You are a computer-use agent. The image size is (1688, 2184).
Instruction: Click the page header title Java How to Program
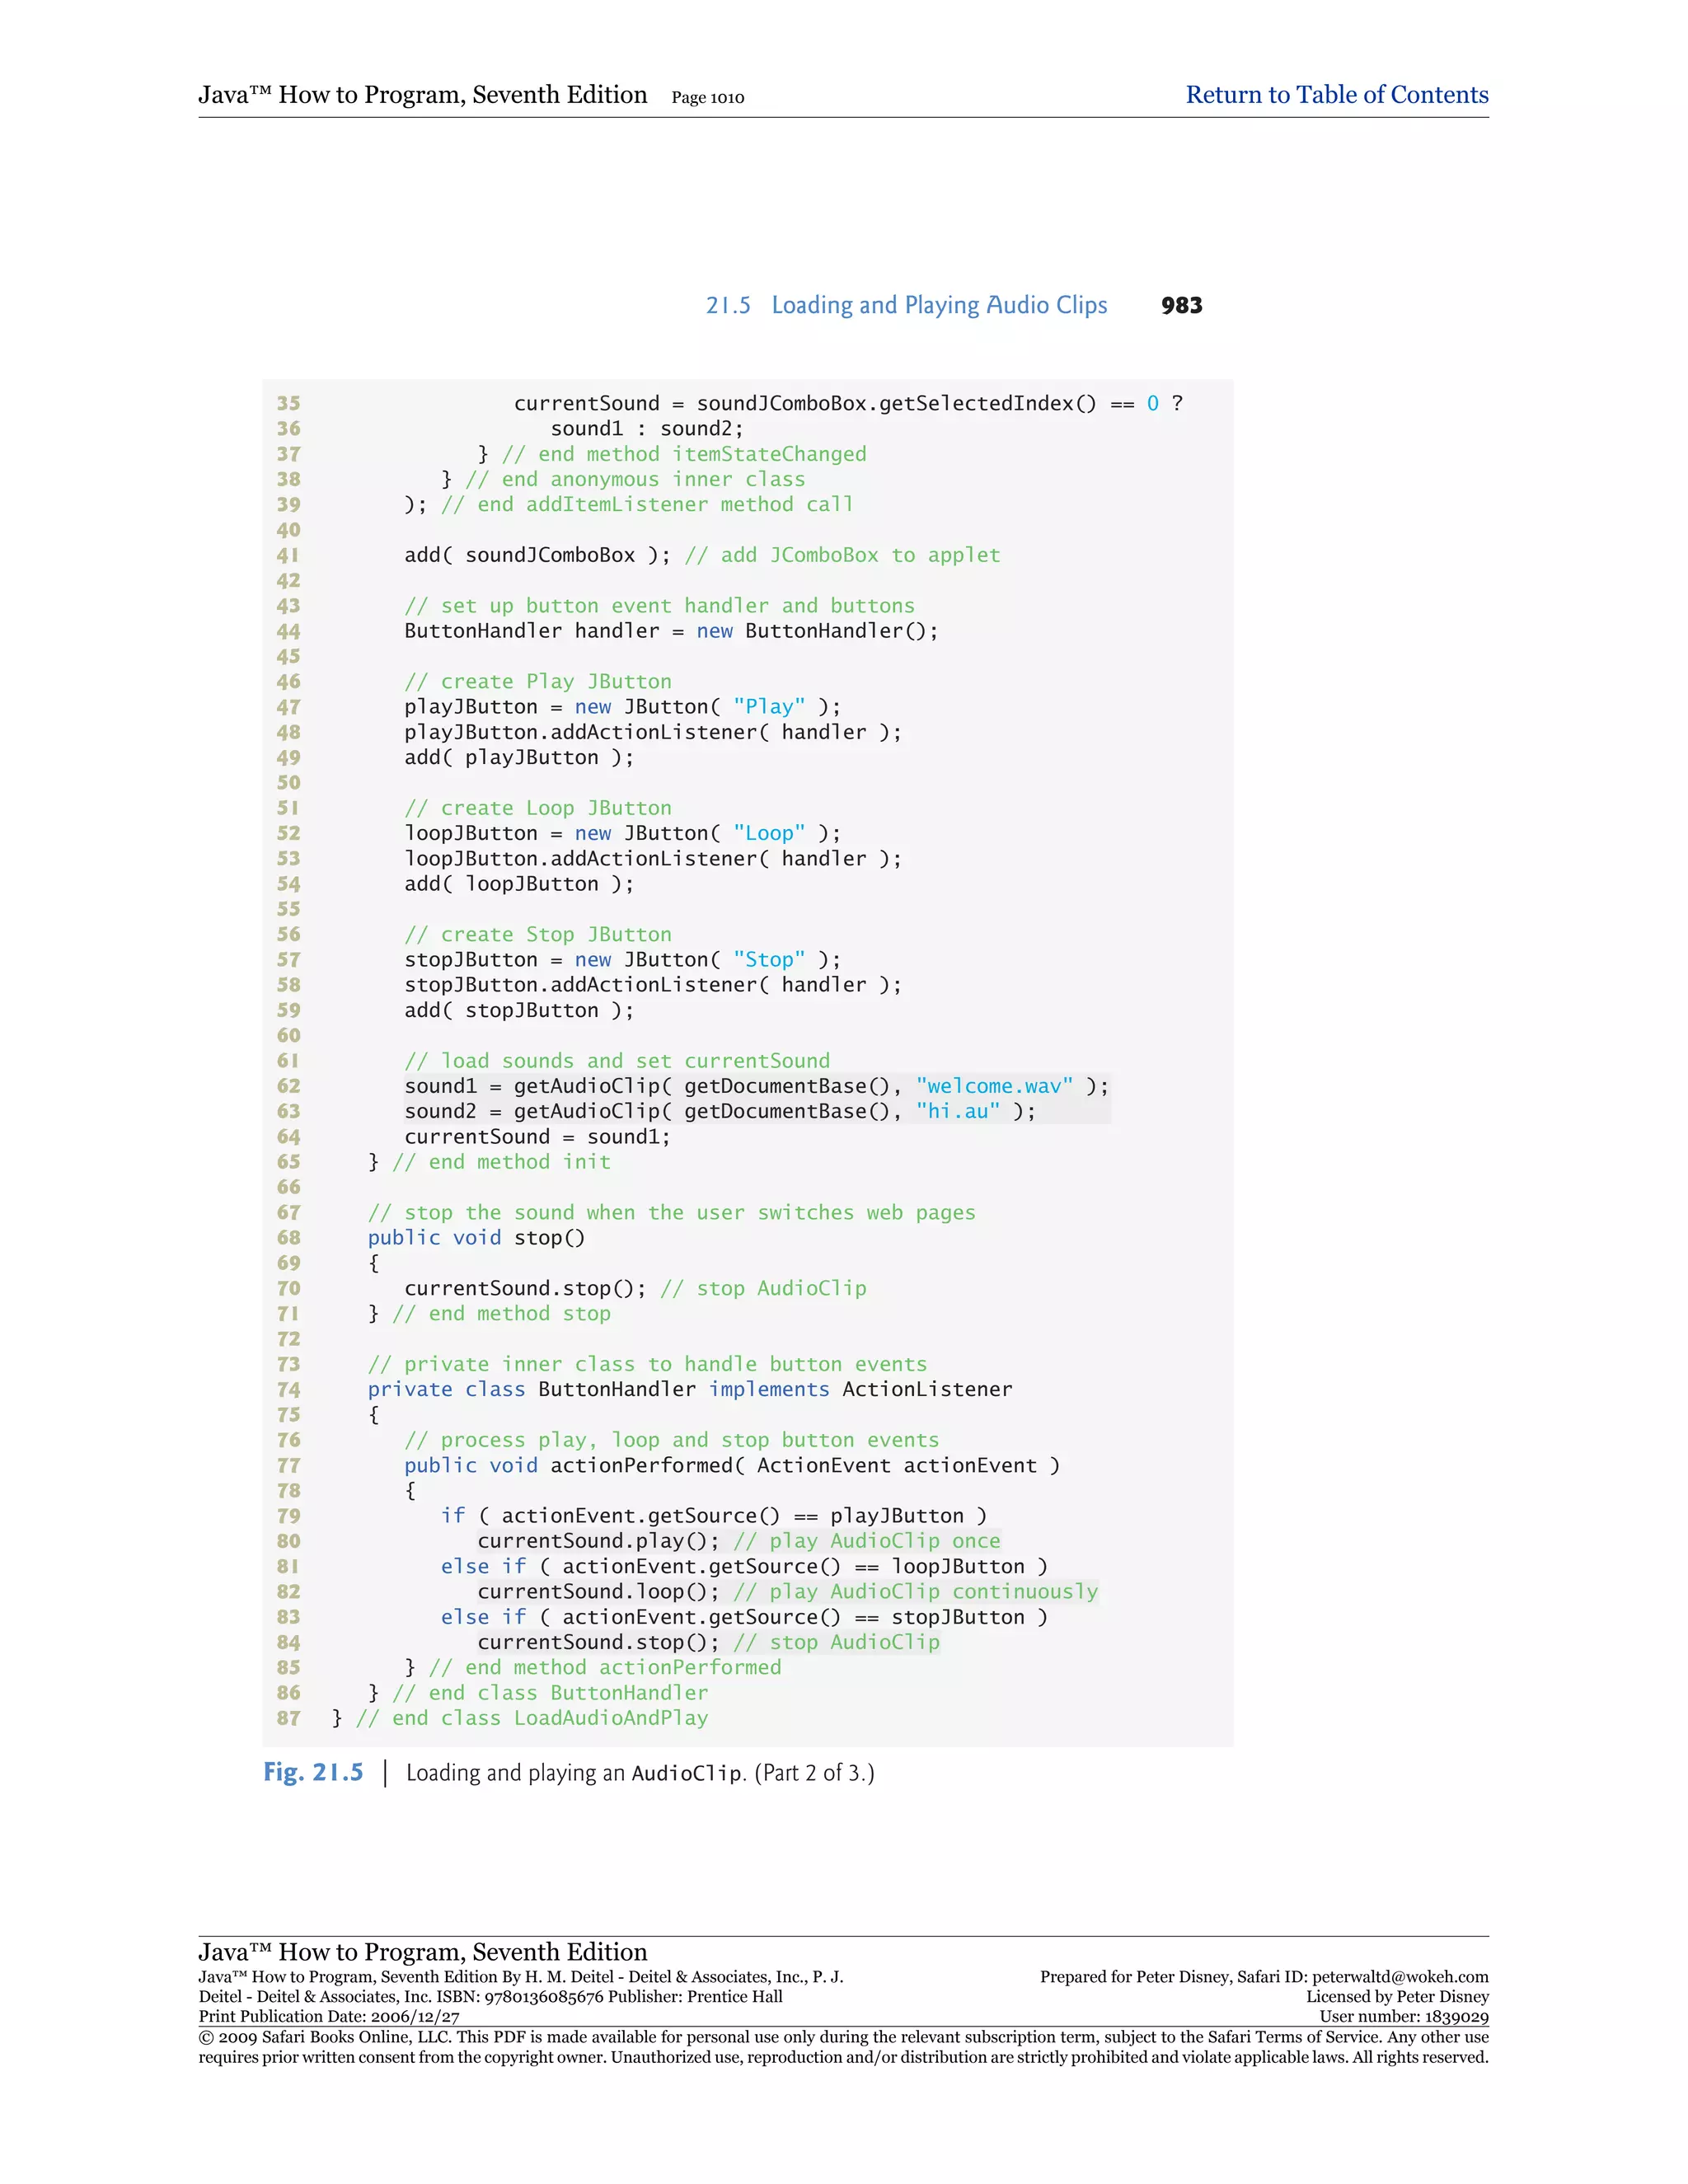[422, 95]
